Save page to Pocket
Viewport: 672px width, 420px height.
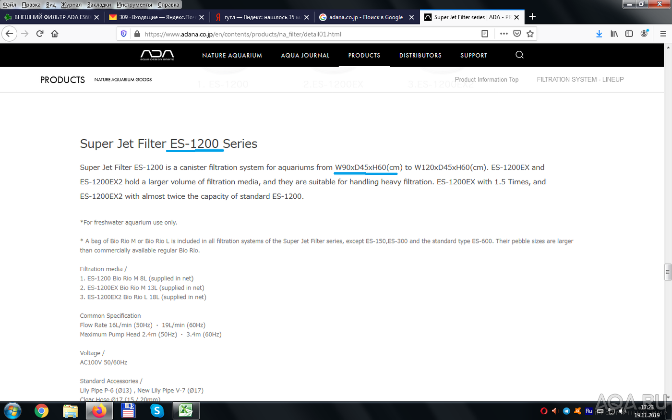point(517,34)
